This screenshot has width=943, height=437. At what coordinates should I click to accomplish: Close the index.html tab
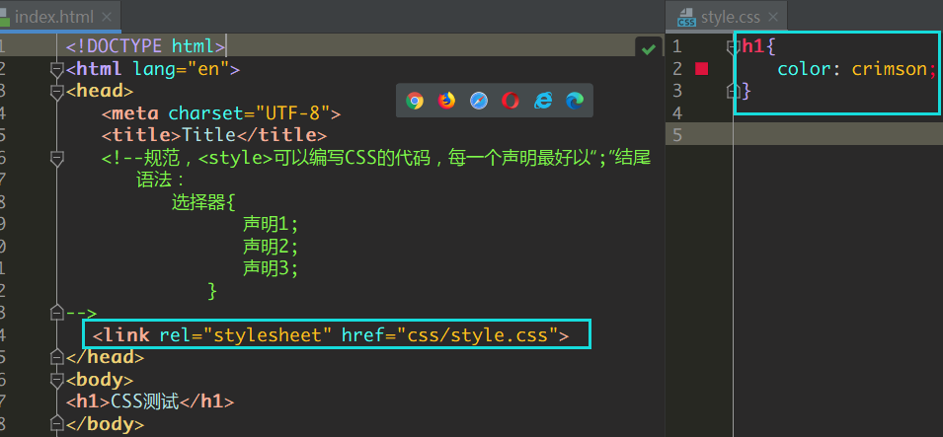(x=107, y=17)
